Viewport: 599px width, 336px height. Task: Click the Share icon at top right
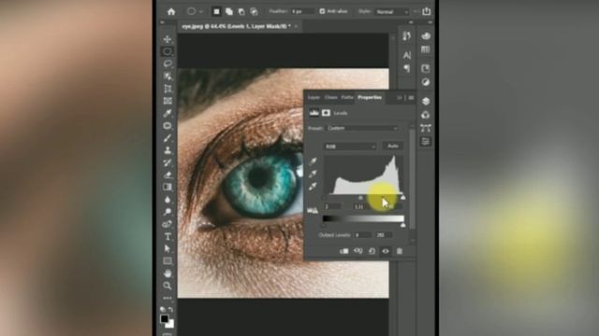pyautogui.click(x=427, y=11)
